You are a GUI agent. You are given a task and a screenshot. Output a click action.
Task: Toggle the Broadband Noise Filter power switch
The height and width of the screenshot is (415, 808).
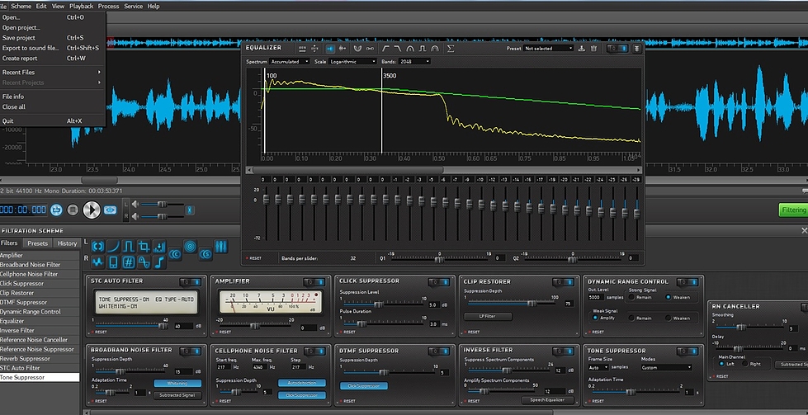coord(190,351)
